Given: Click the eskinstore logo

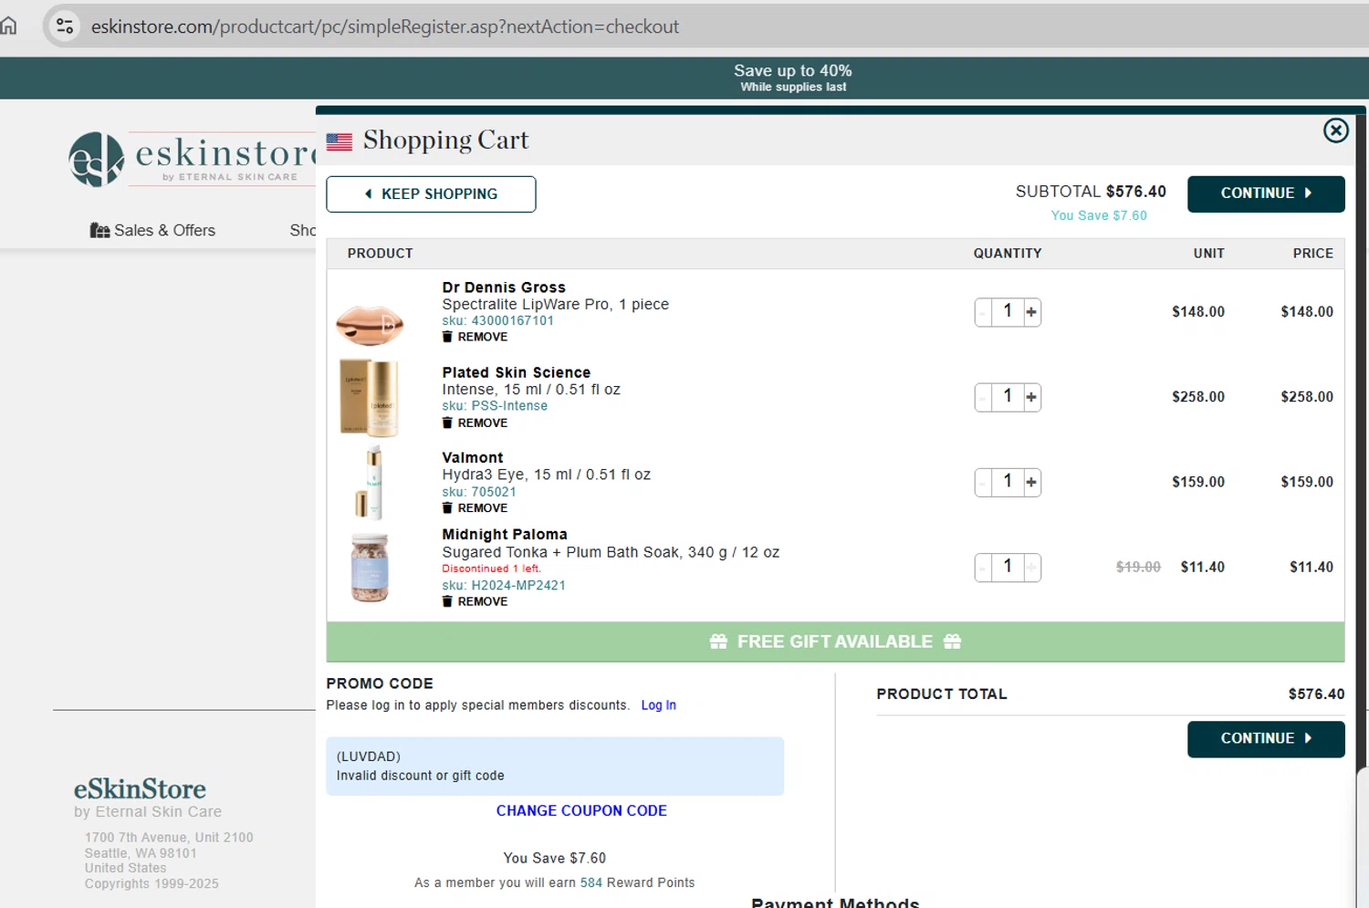Looking at the screenshot, I should [x=192, y=159].
